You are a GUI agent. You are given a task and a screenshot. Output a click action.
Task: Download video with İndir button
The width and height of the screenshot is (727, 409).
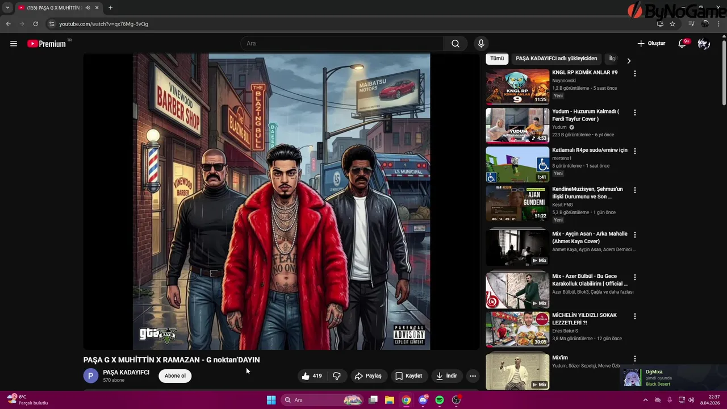click(x=446, y=375)
